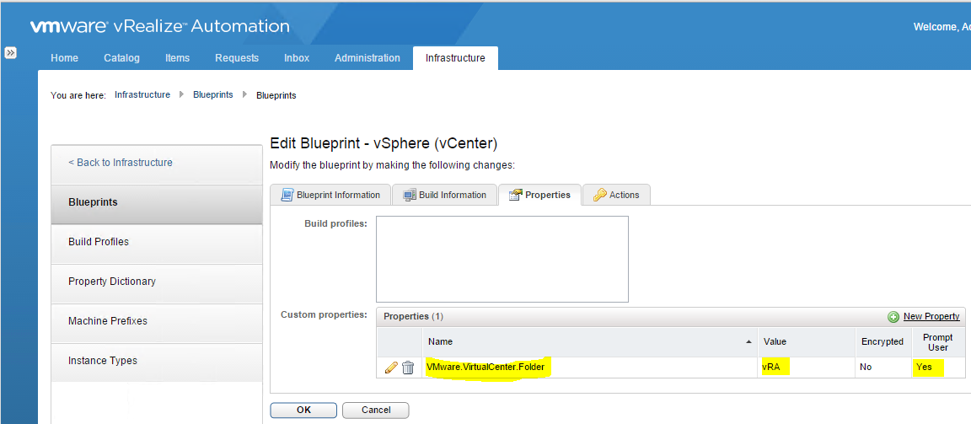Click the Cancel button

point(376,410)
